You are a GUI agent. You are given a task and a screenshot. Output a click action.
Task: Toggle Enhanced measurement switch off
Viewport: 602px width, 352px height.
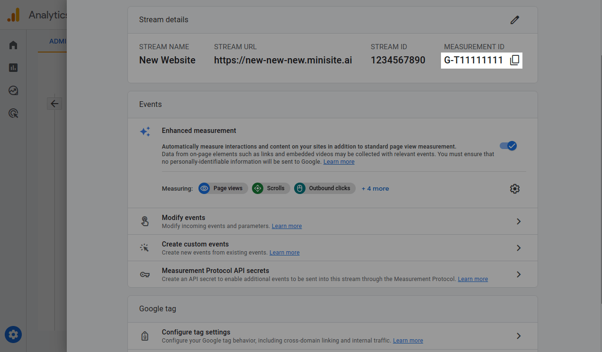[508, 146]
